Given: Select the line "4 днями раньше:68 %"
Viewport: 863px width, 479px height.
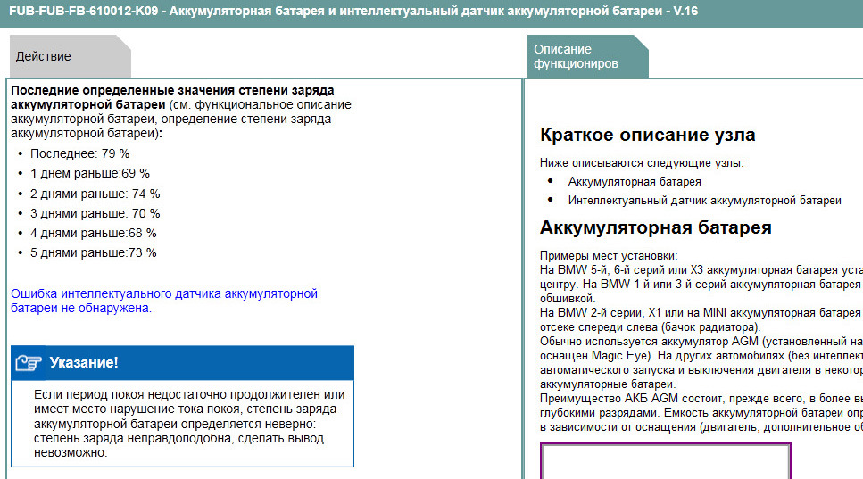Looking at the screenshot, I should point(93,233).
